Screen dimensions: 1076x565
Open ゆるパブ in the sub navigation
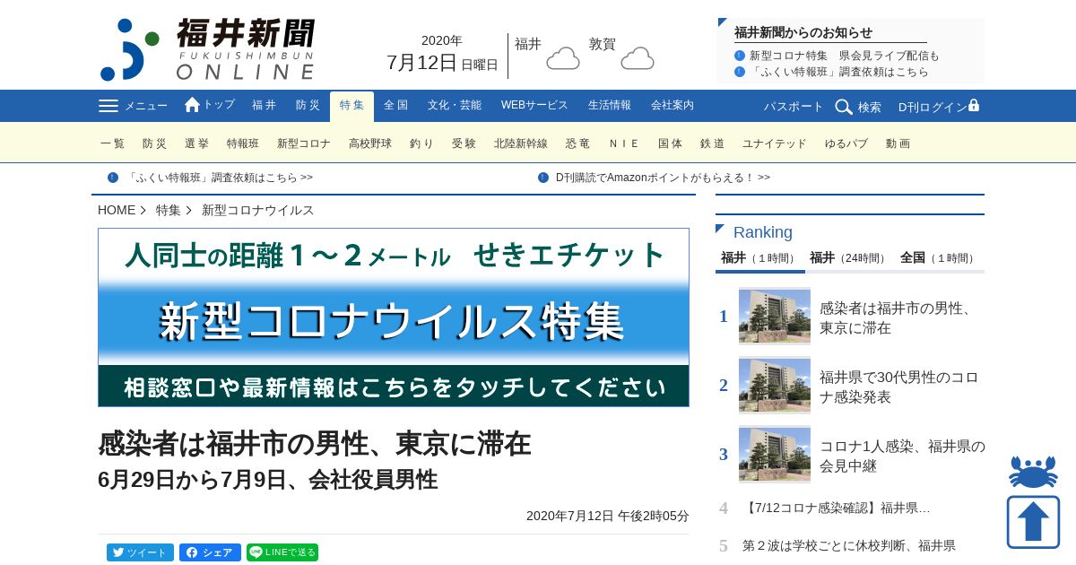846,143
